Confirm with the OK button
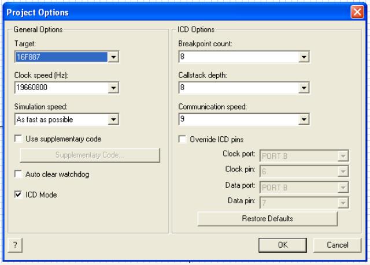The height and width of the screenshot is (265, 370). [283, 245]
